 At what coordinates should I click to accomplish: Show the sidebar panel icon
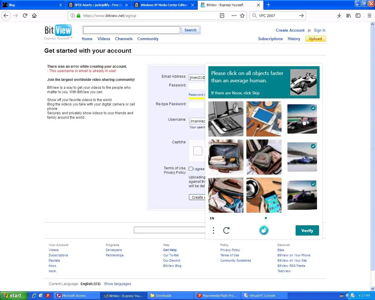[x=358, y=16]
